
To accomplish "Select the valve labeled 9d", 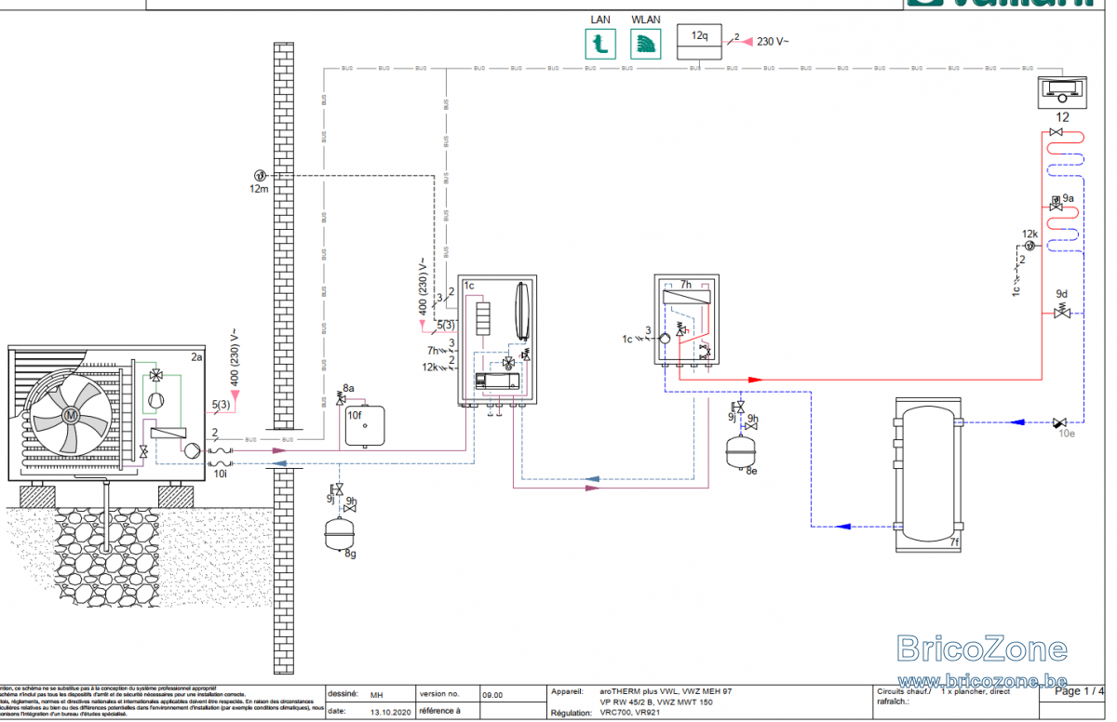I will coord(1060,314).
